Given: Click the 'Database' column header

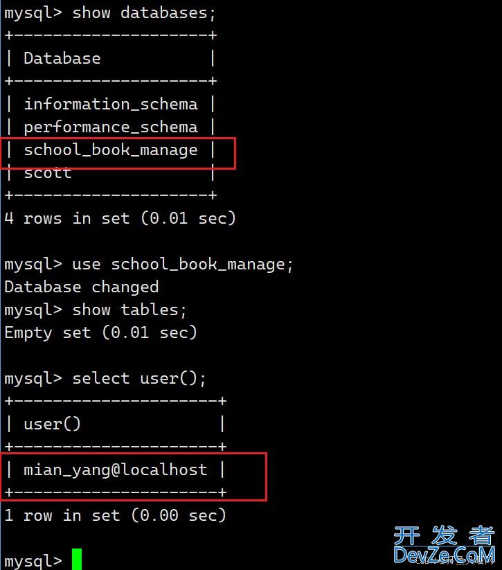Looking at the screenshot, I should pos(62,59).
